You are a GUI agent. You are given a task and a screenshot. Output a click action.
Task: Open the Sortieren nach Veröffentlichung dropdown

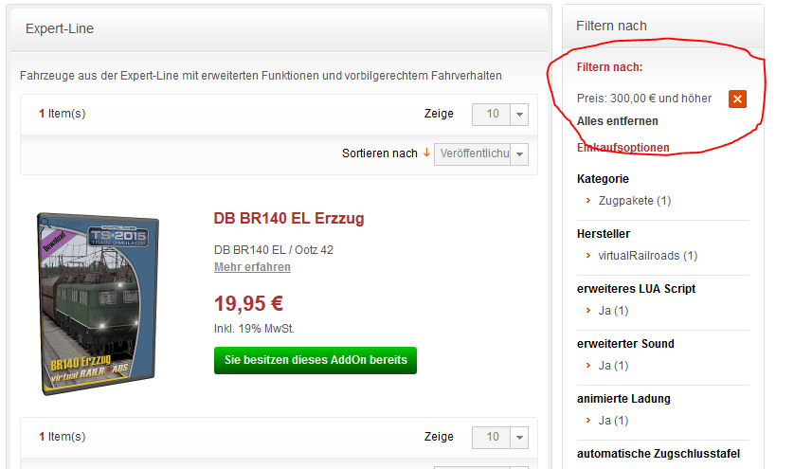[x=481, y=154]
